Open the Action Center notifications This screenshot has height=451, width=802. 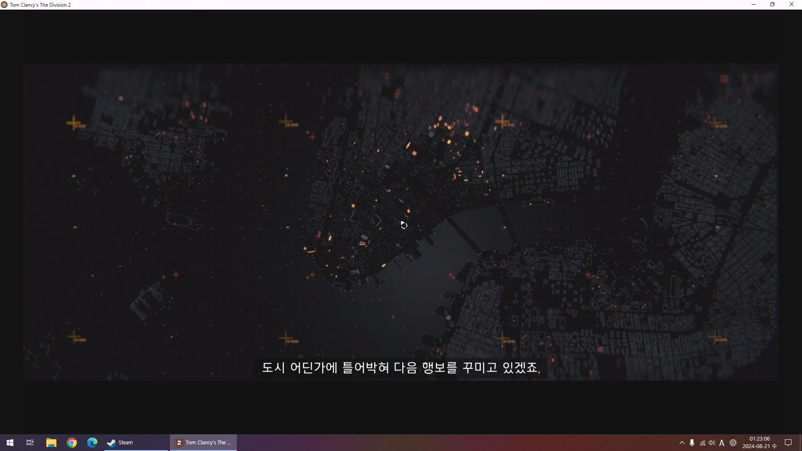788,443
